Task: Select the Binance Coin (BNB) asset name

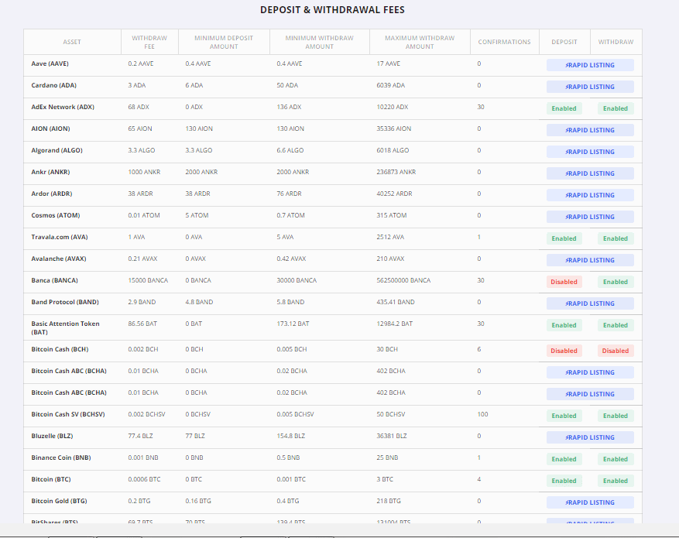Action: pyautogui.click(x=61, y=457)
